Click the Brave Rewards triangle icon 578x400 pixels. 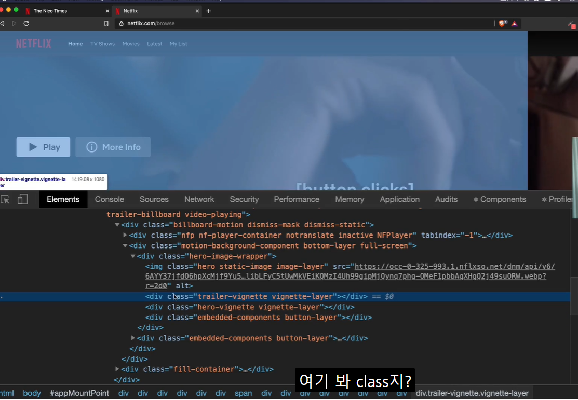[x=514, y=23]
